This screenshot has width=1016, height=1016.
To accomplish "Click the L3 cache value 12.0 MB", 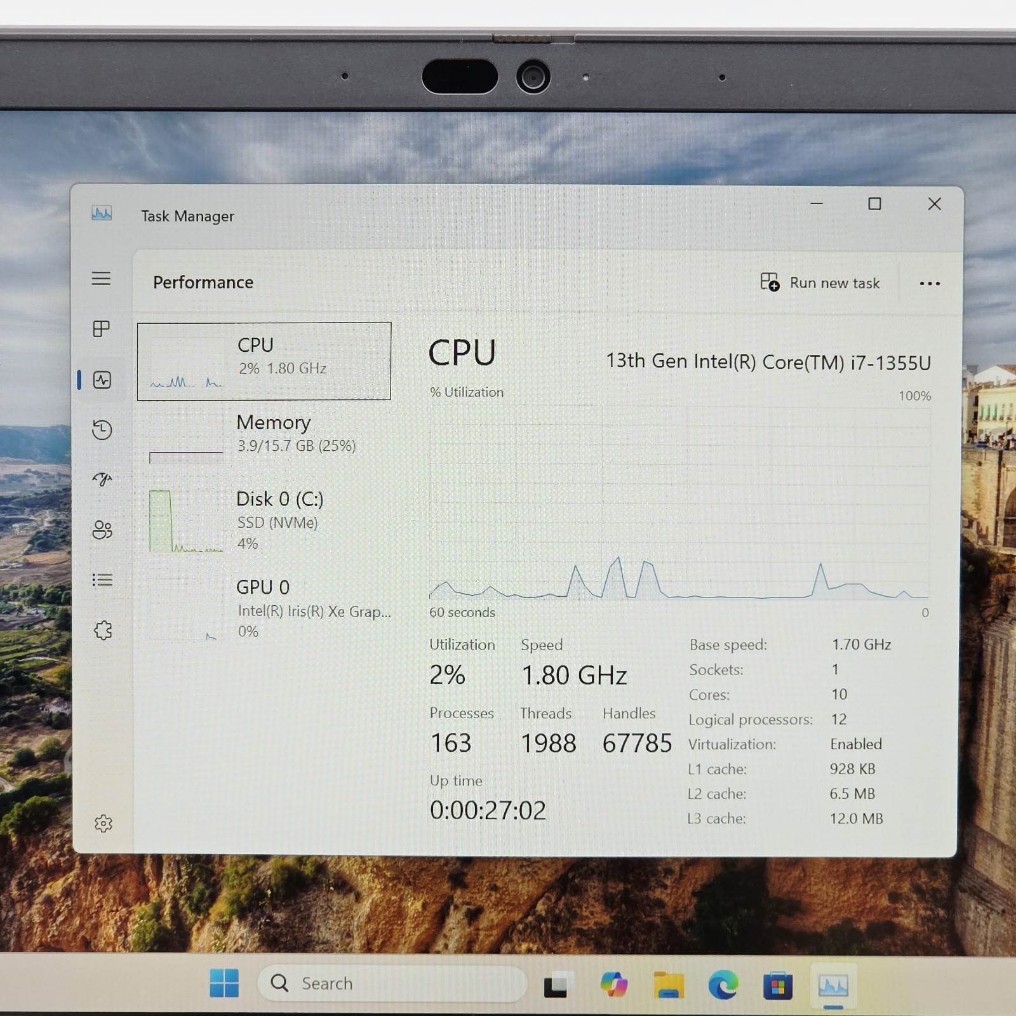I will point(857,819).
